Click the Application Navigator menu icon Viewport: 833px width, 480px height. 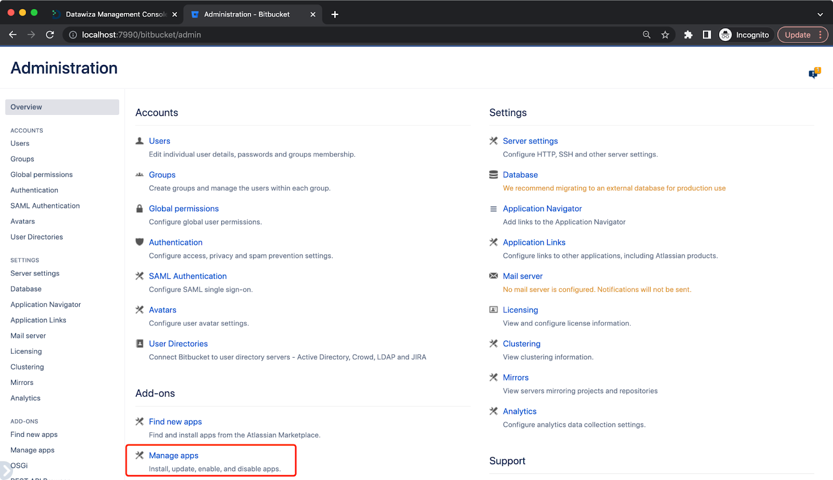click(494, 209)
